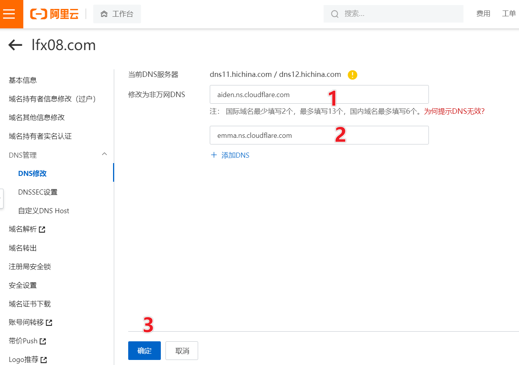
Task: Open 域名证书下载 in the sidebar
Action: pyautogui.click(x=30, y=304)
